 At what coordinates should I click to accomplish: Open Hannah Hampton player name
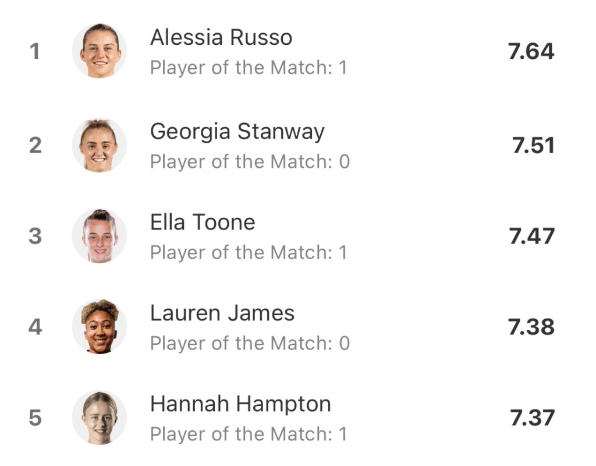240,404
